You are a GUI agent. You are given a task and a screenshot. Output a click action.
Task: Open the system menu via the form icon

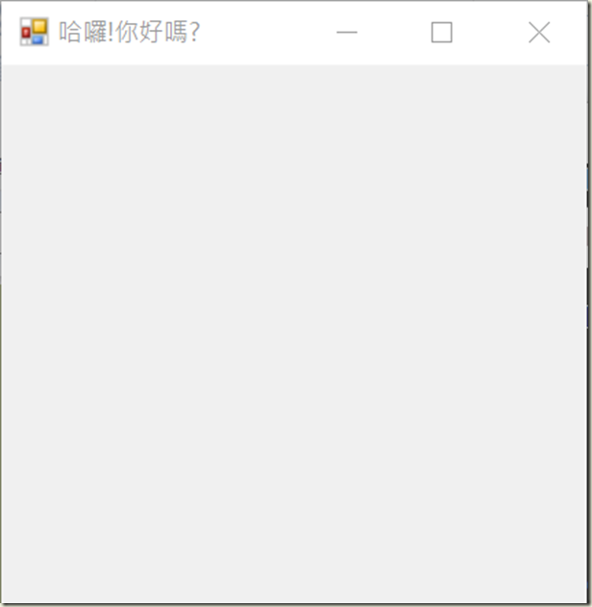(34, 32)
